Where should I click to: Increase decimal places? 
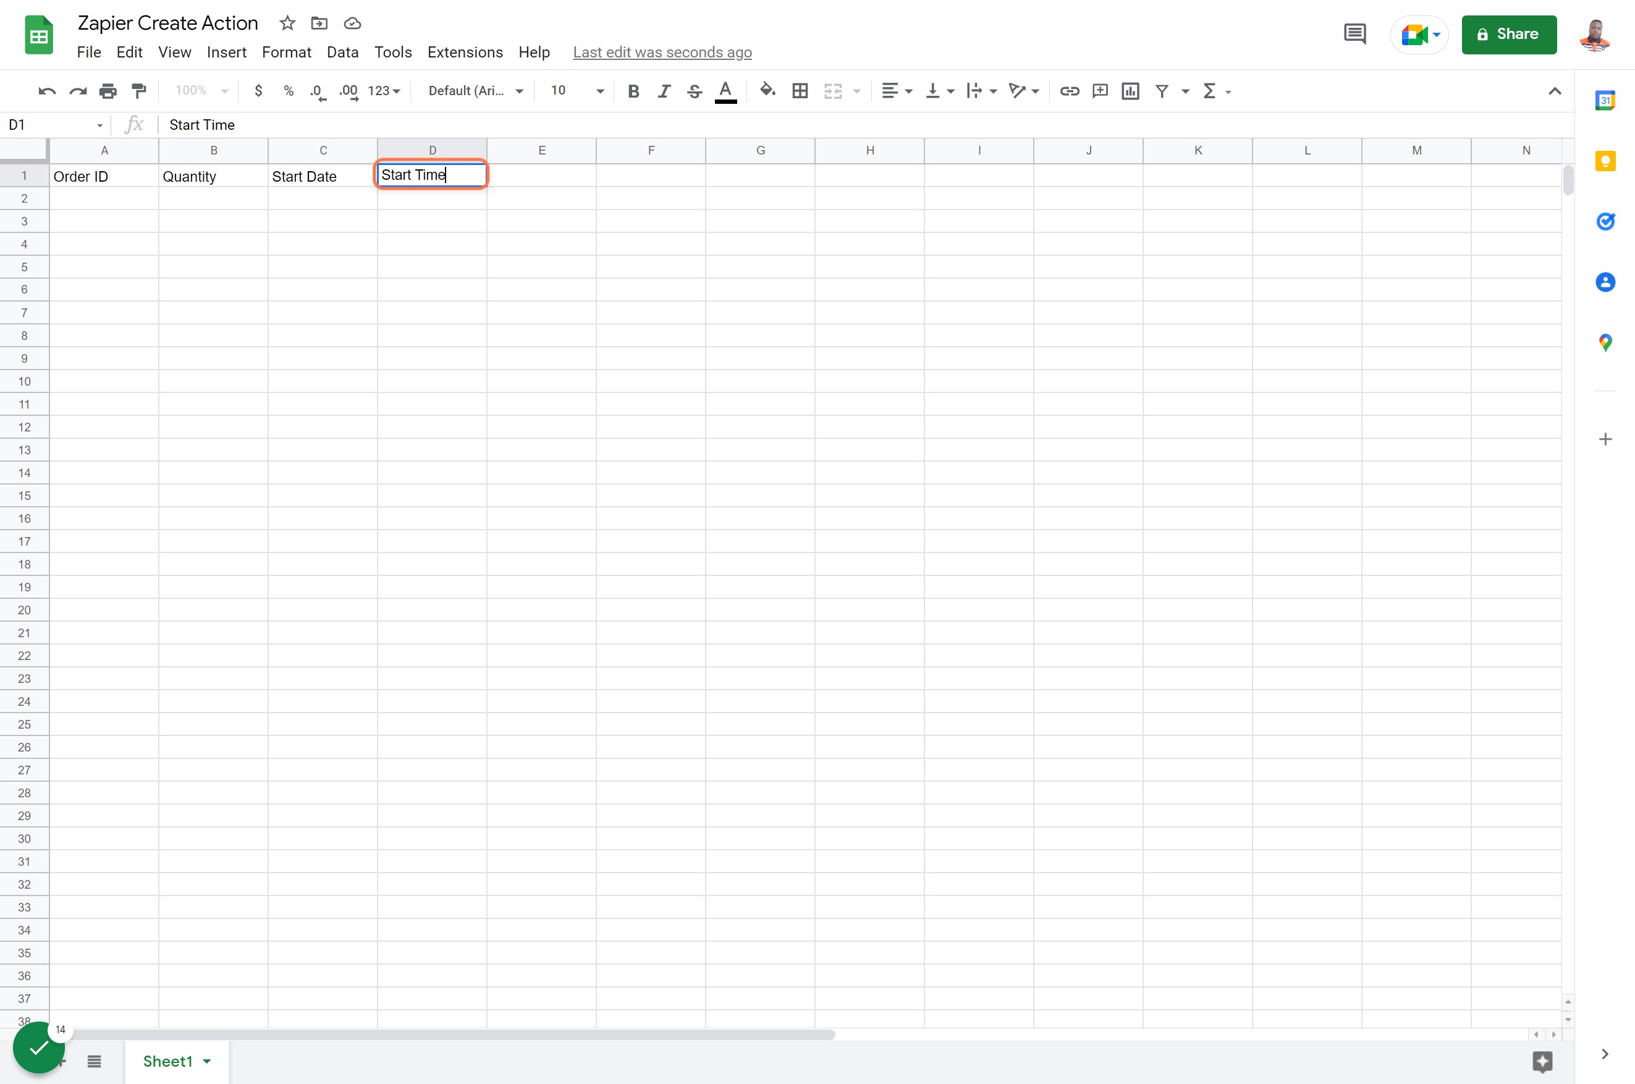pyautogui.click(x=349, y=91)
